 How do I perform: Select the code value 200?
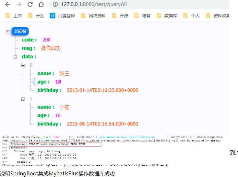click(x=46, y=40)
